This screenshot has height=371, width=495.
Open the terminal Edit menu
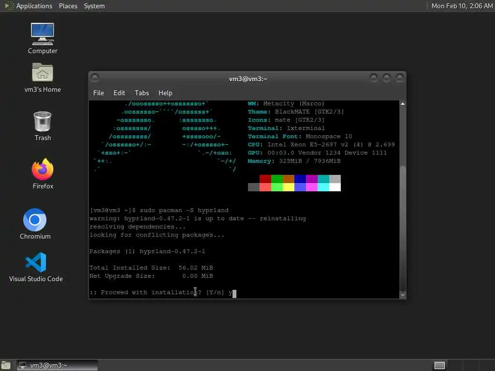pos(119,93)
